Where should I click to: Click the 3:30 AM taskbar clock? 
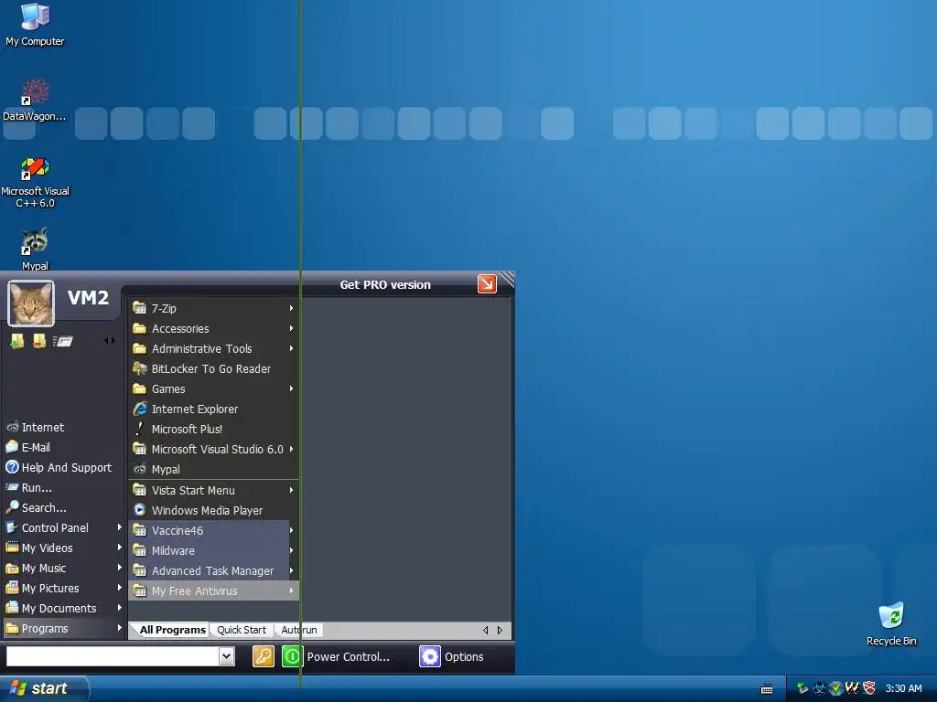(903, 688)
